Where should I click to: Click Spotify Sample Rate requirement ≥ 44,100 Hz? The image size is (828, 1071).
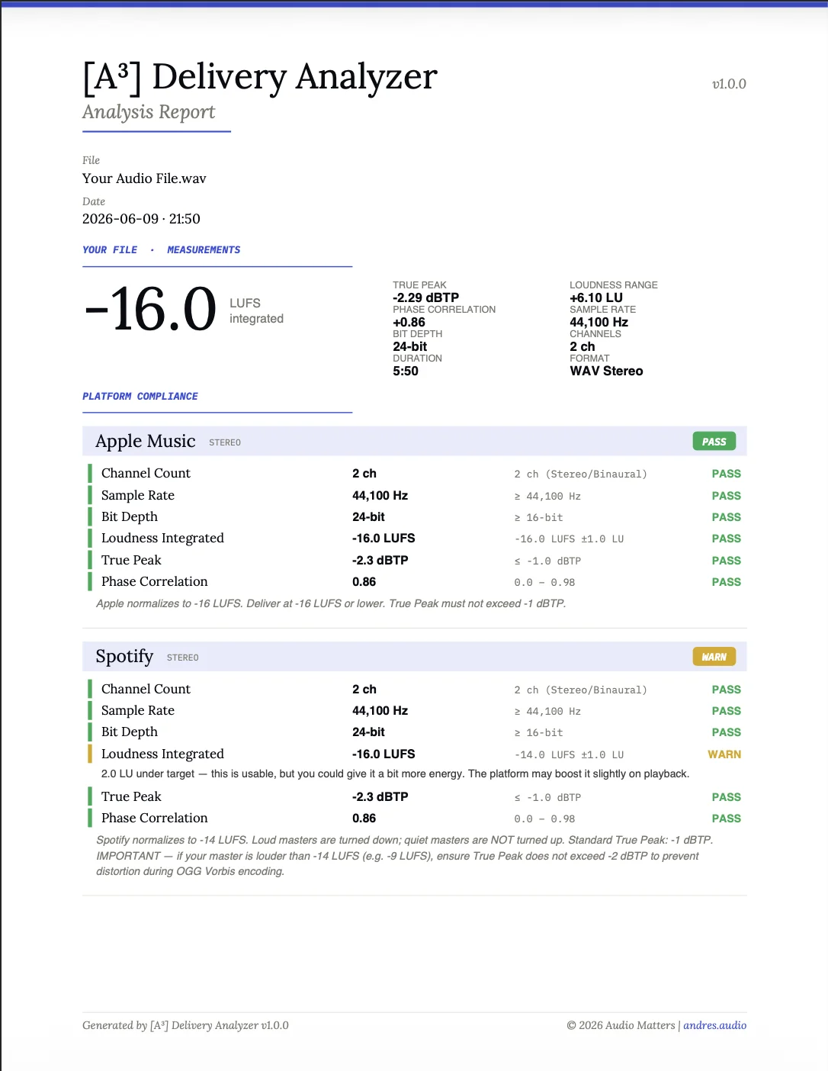547,711
